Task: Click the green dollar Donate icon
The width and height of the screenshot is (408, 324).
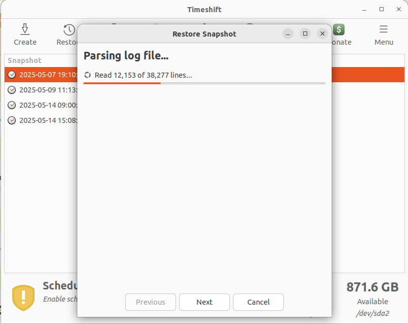Action: point(339,29)
